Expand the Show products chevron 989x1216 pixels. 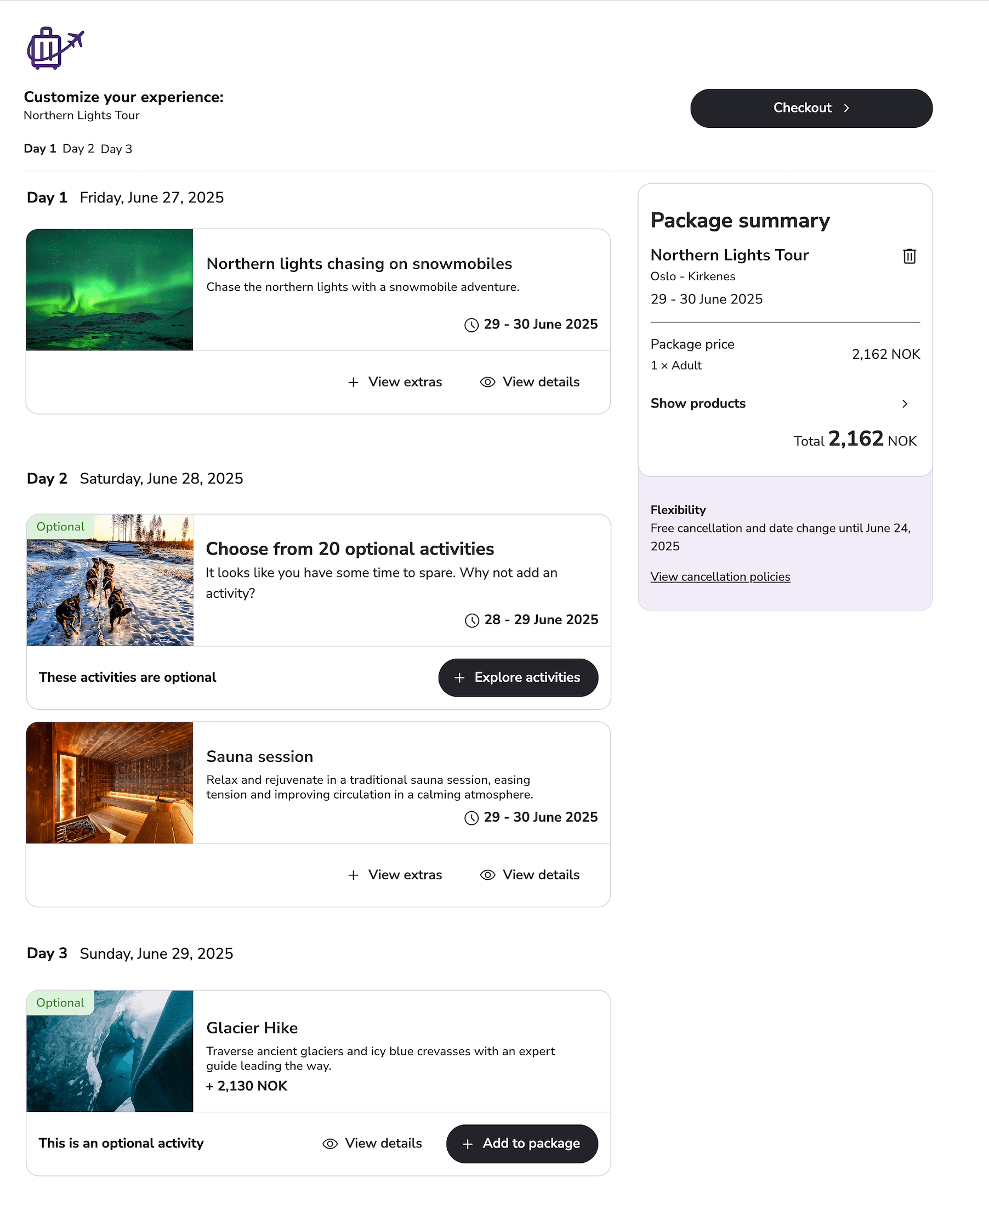904,404
